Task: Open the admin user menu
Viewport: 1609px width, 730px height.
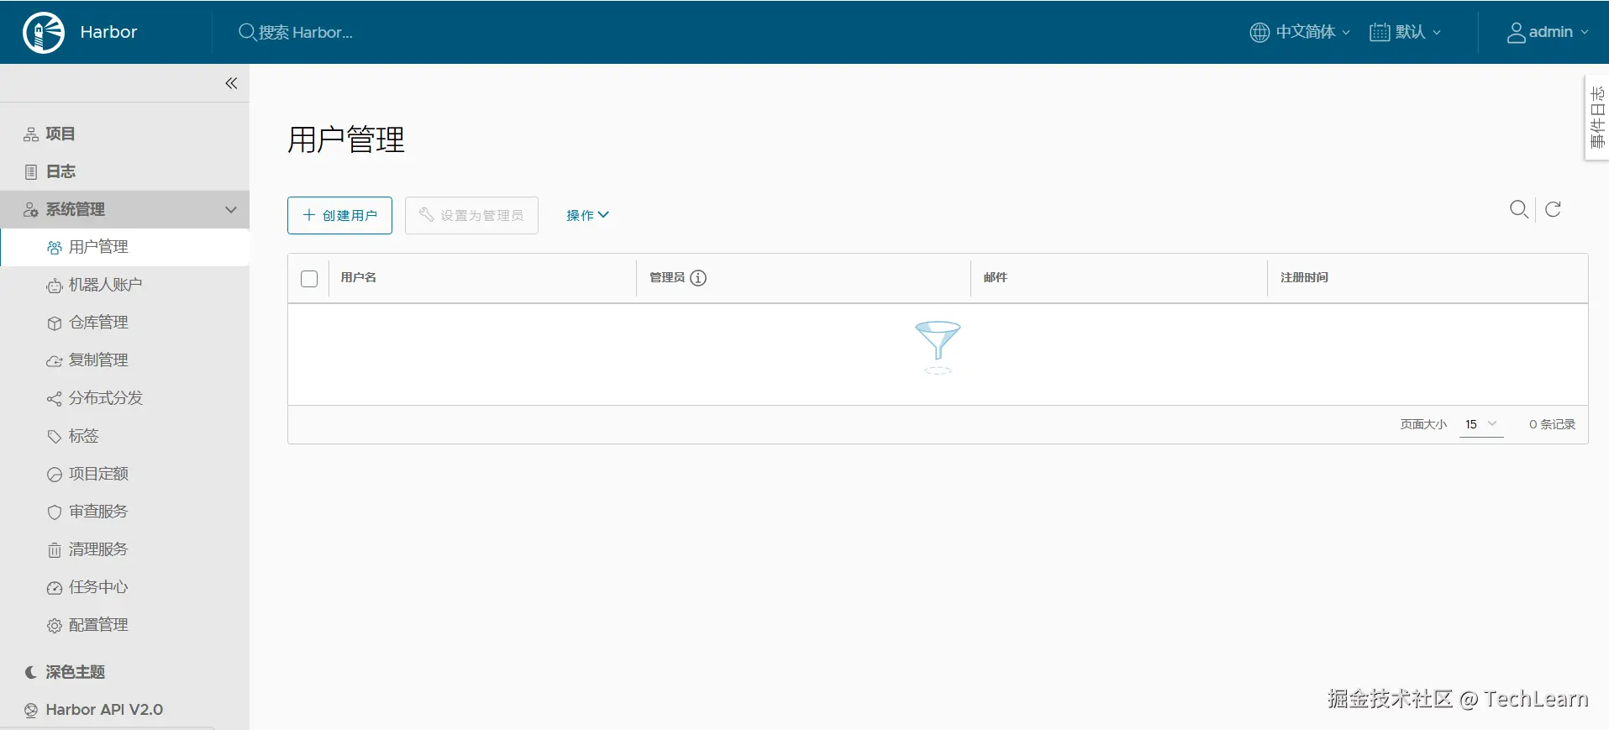Action: coord(1548,32)
